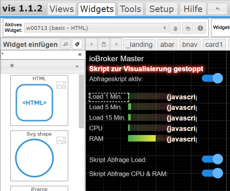
Task: Click the clipboard icon in view bar
Action: tap(104, 44)
